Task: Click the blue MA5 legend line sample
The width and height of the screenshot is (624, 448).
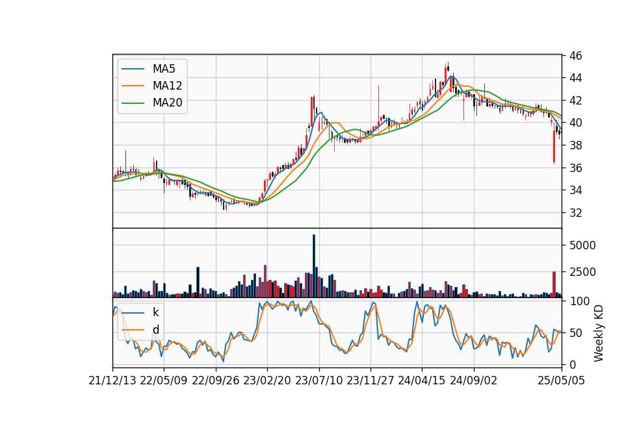Action: coord(133,69)
